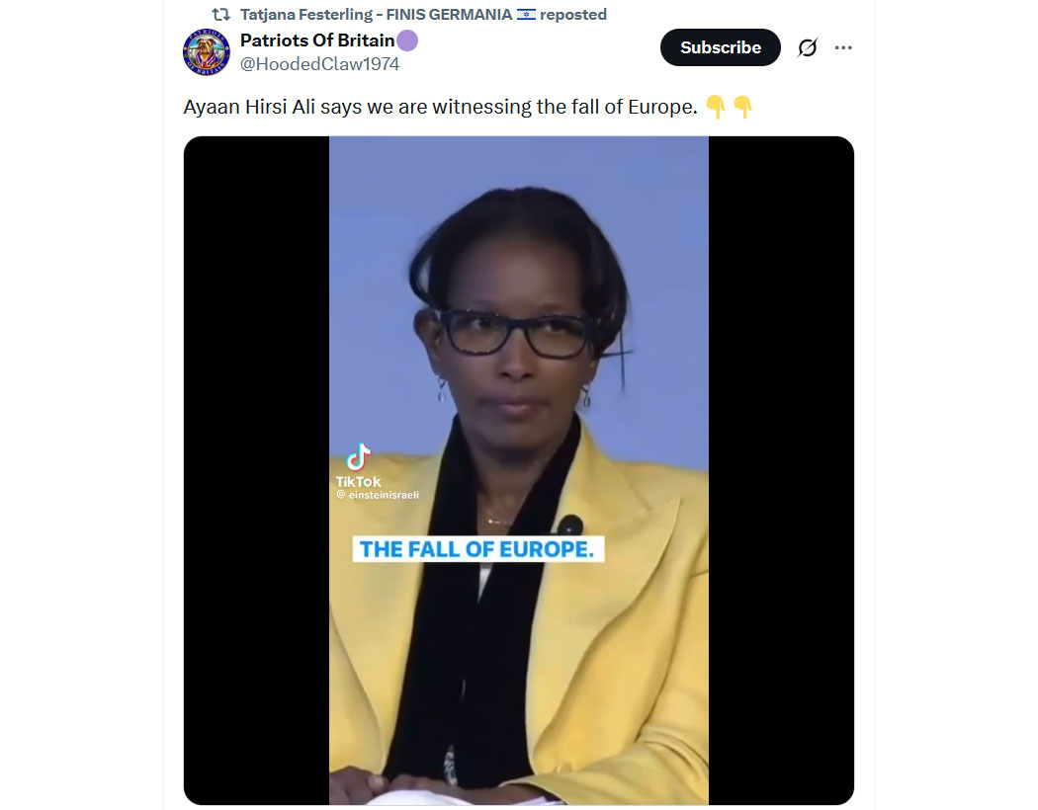Open the three-dot more options menu
The image size is (1038, 810).
tap(842, 47)
